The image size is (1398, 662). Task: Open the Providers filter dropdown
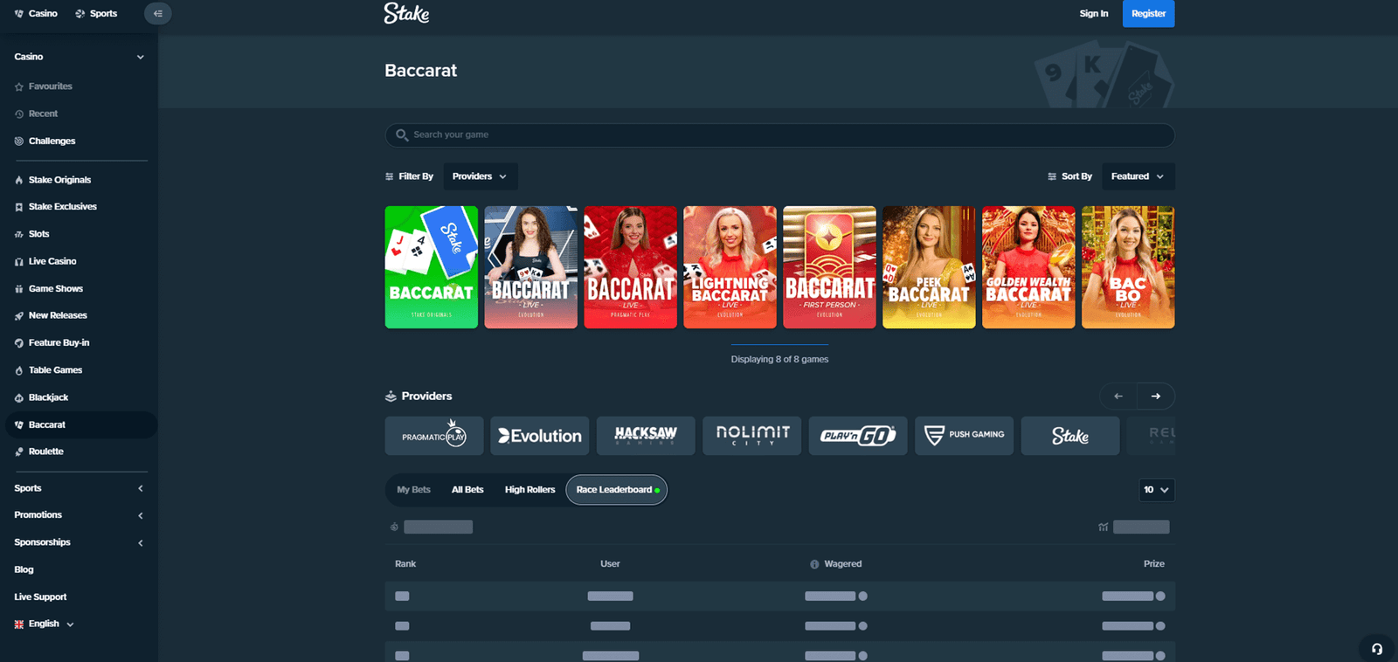click(480, 176)
